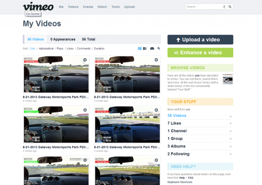Click the upload arrow icon in Upload a video

pyautogui.click(x=178, y=40)
